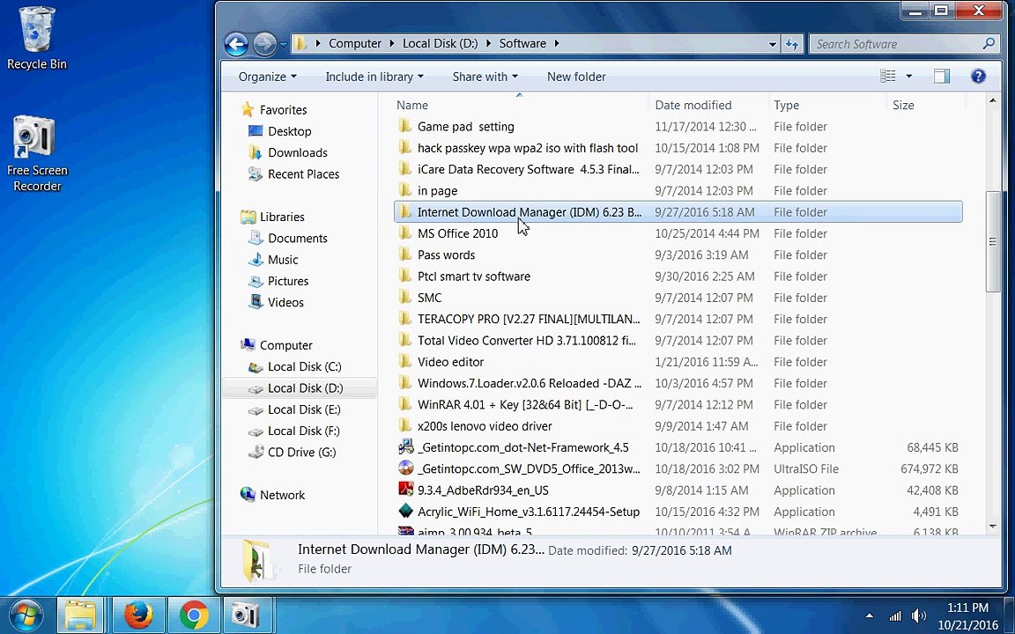Sort by the Type column header
The image size is (1015, 634).
786,105
